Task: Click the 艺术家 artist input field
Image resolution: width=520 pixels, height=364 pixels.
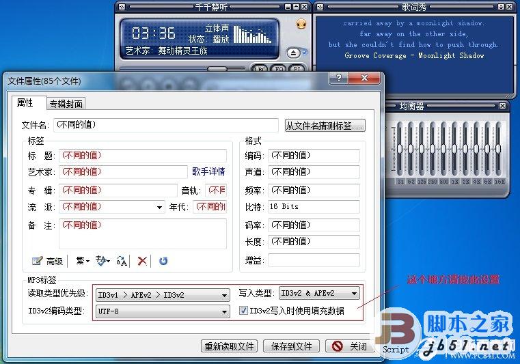Action: (x=124, y=172)
